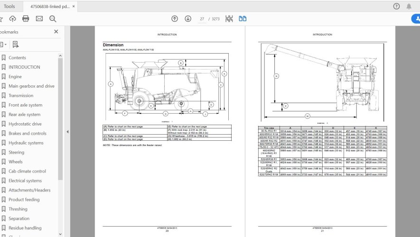420x237 pixels.
Task: Open the Electrical systems bookmark
Action: coord(25,181)
